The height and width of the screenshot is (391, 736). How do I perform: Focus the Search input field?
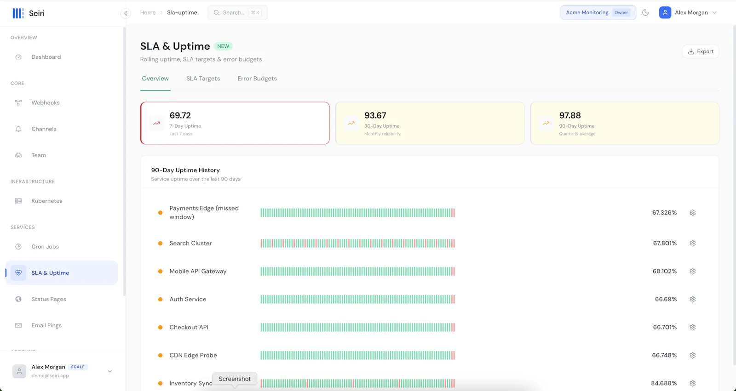(237, 12)
